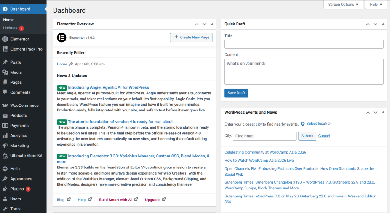
Task: Open the Open Channels FM news link
Action: [299, 172]
